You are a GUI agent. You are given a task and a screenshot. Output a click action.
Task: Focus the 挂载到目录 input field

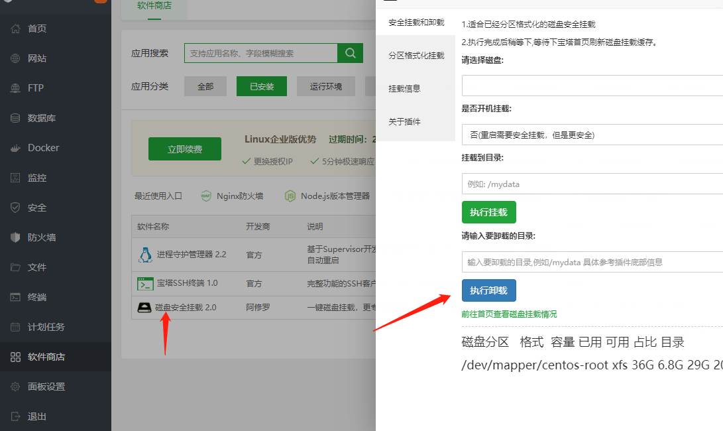click(x=592, y=184)
